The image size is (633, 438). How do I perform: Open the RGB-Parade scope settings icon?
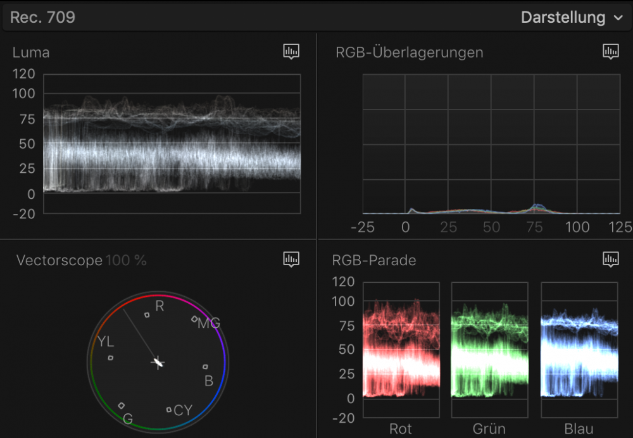pyautogui.click(x=610, y=258)
